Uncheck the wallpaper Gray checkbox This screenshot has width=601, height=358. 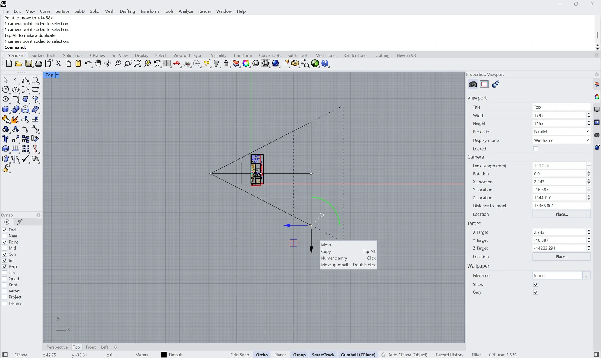point(535,292)
